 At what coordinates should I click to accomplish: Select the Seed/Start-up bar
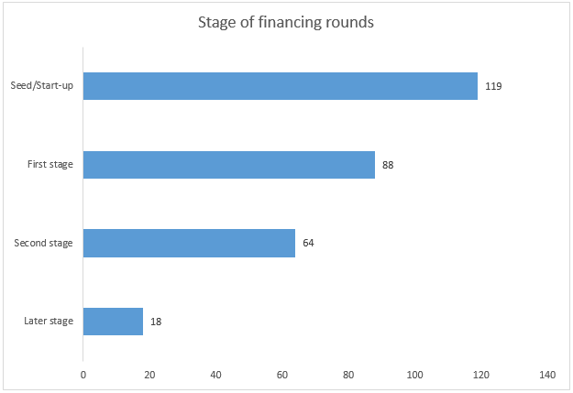(x=281, y=86)
